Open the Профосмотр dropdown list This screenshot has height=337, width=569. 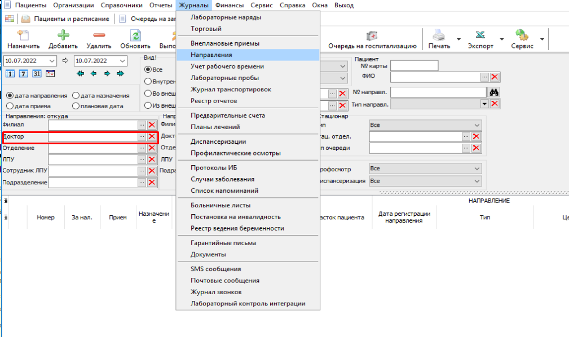click(477, 168)
